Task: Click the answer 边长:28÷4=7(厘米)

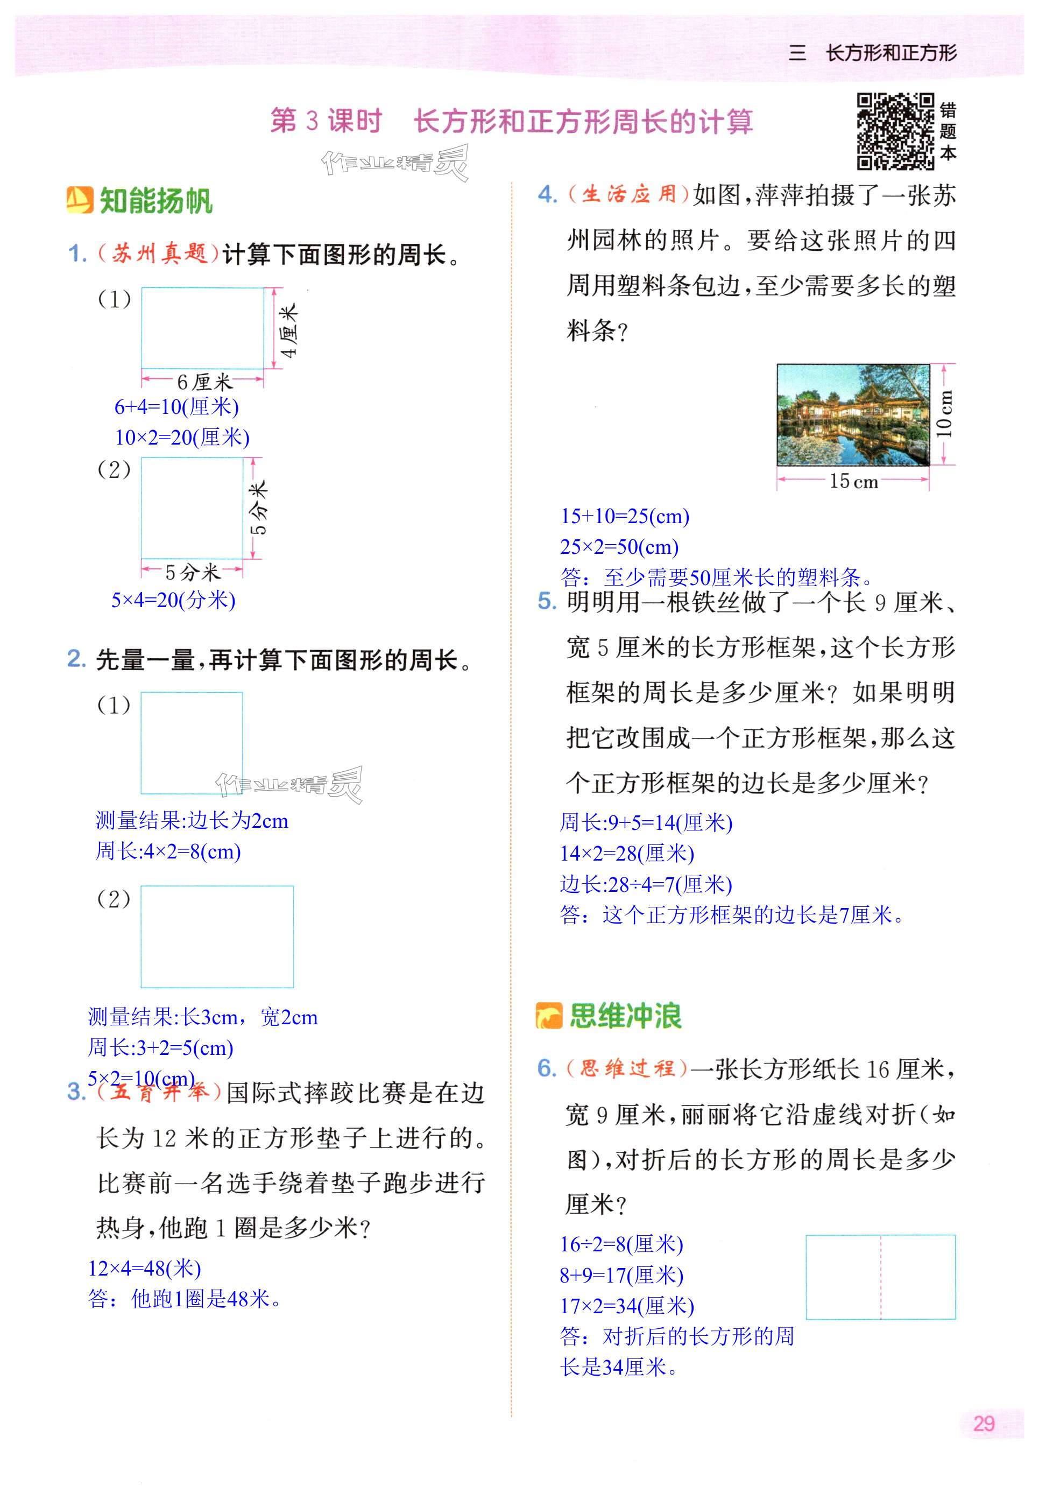Action: (x=646, y=884)
